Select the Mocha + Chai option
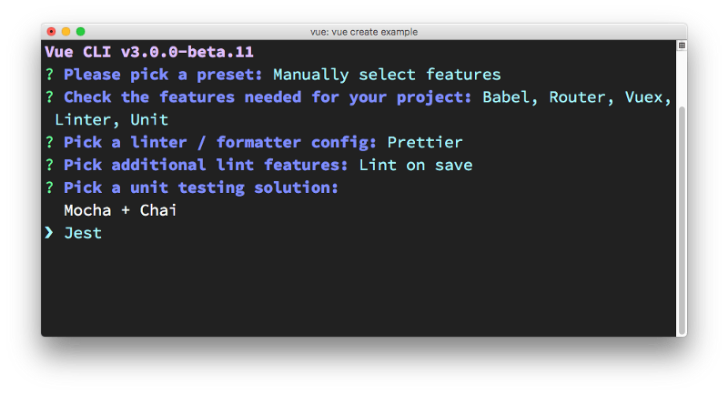 pos(120,210)
